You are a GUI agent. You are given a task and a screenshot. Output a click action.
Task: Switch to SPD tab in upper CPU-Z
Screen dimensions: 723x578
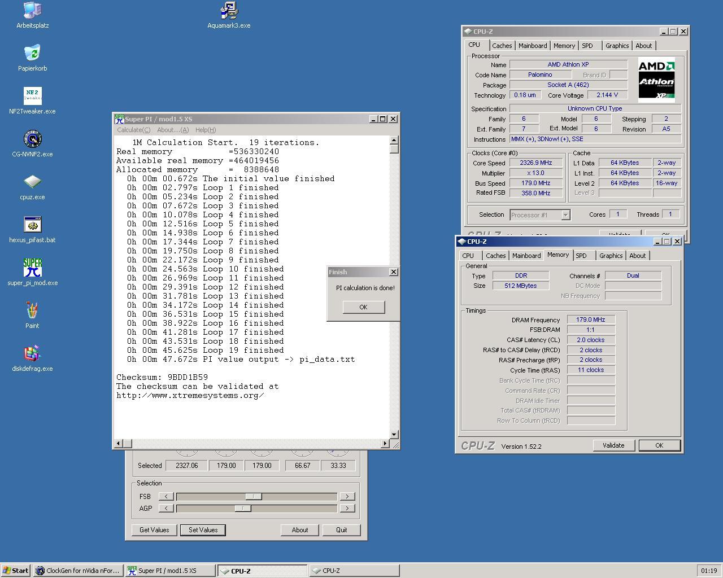point(587,46)
